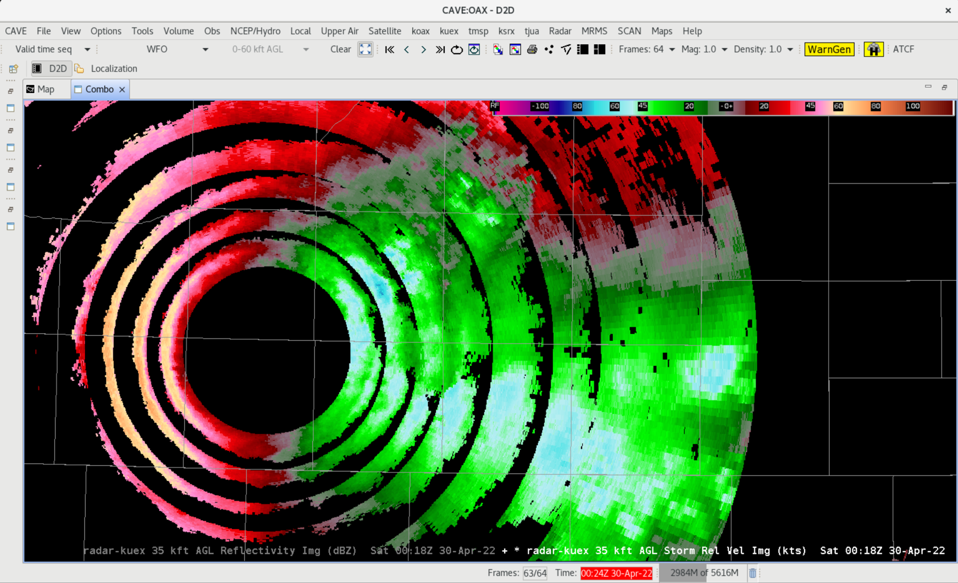Click the pencil-and-line icon before the panel layout icons
The width and height of the screenshot is (958, 583).
(566, 49)
